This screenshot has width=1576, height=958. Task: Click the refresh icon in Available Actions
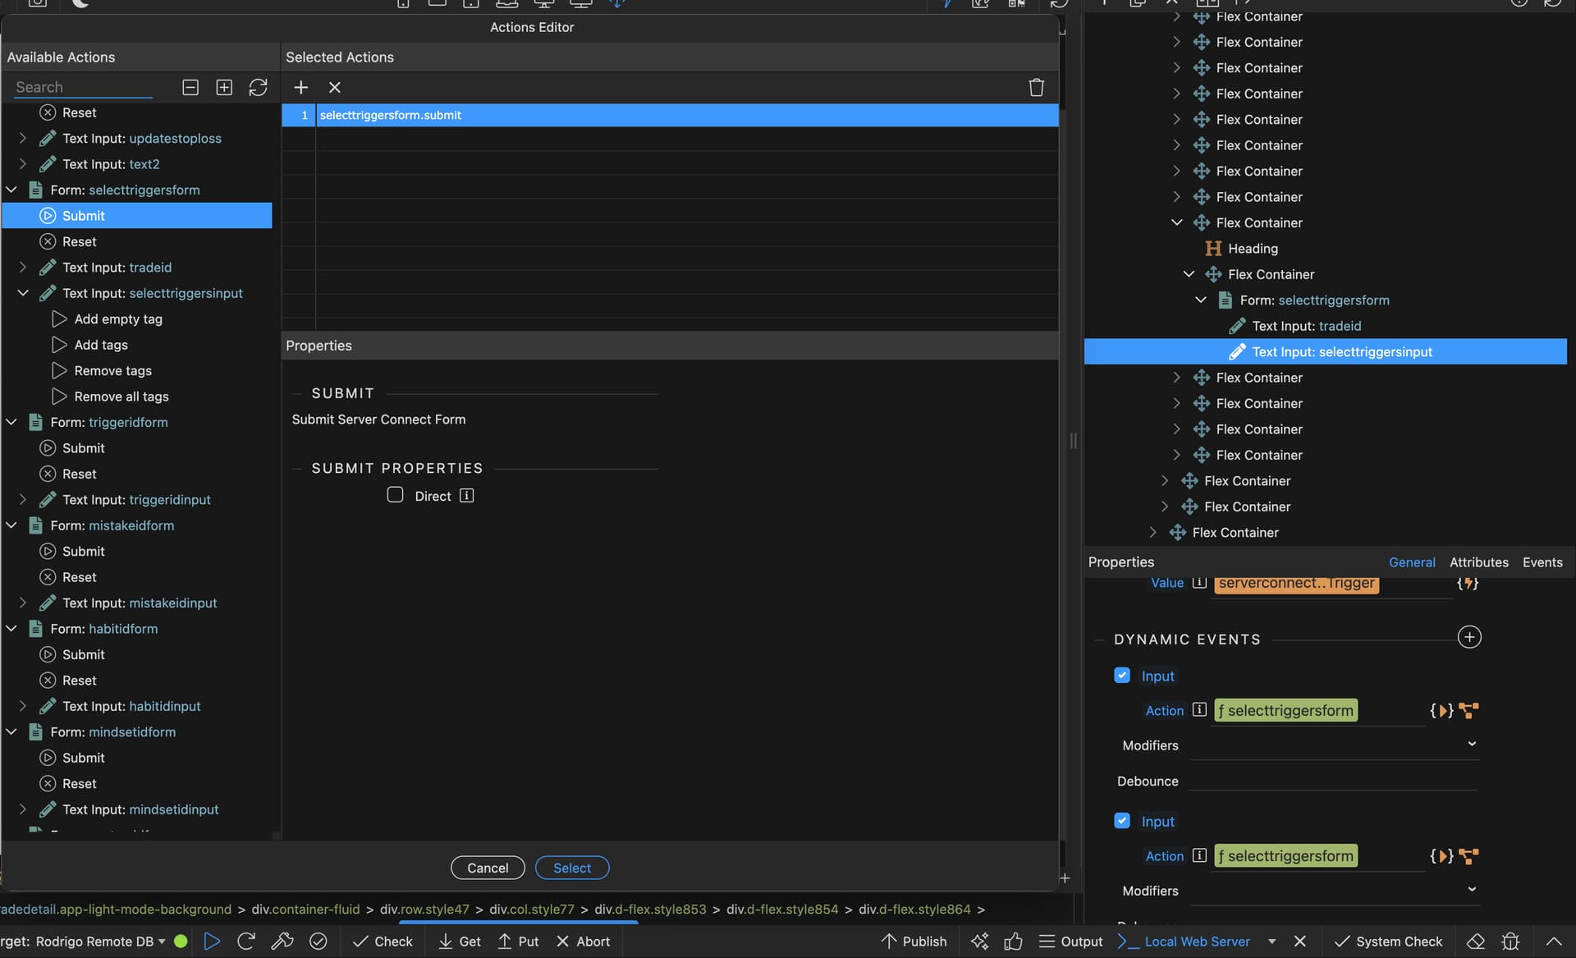point(258,87)
